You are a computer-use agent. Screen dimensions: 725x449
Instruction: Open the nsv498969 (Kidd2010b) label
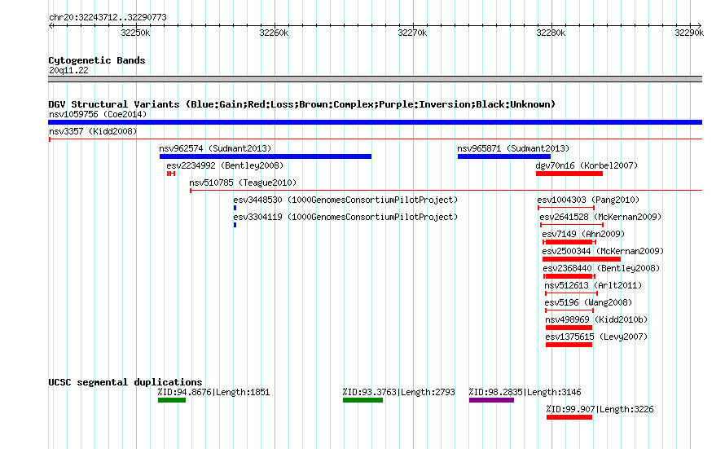596,319
